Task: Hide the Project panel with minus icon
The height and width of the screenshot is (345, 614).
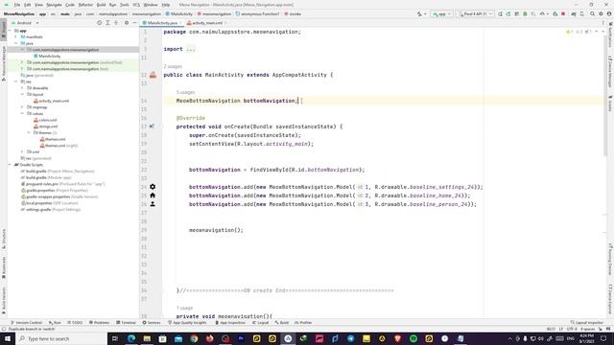Action: (x=134, y=23)
